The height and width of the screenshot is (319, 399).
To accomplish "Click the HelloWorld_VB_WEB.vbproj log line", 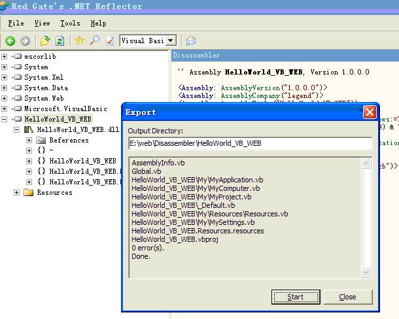I will pyautogui.click(x=175, y=239).
